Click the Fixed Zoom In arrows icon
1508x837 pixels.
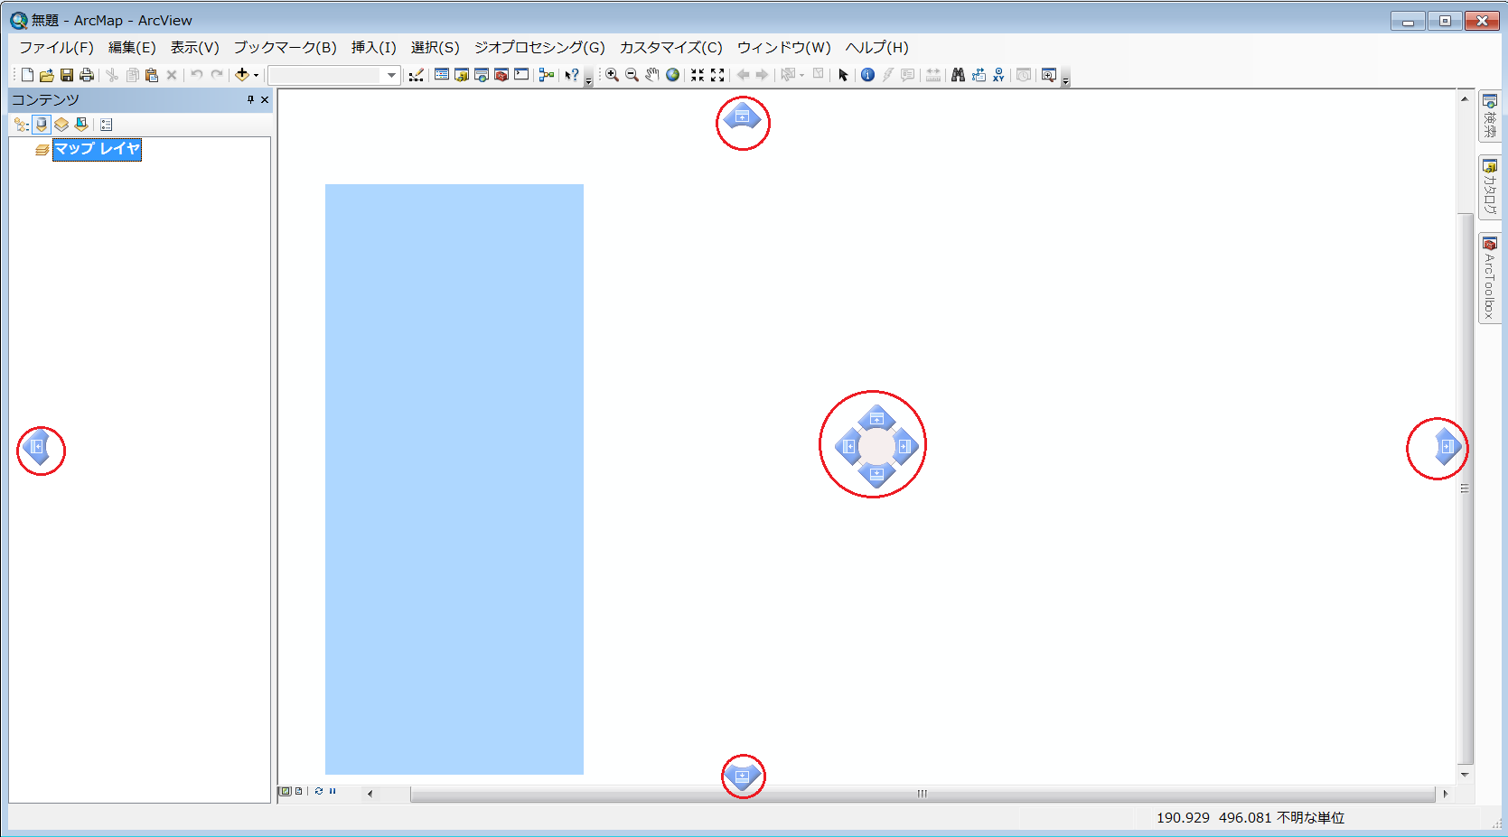[x=698, y=75]
